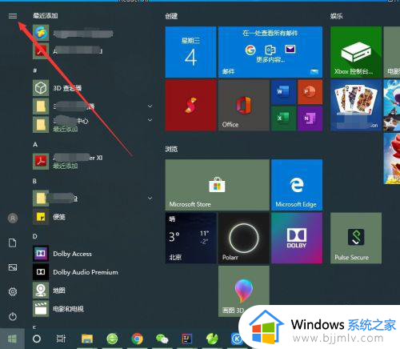Open Google Chrome on taskbar
Image resolution: width=400 pixels, height=349 pixels.
pyautogui.click(x=138, y=339)
